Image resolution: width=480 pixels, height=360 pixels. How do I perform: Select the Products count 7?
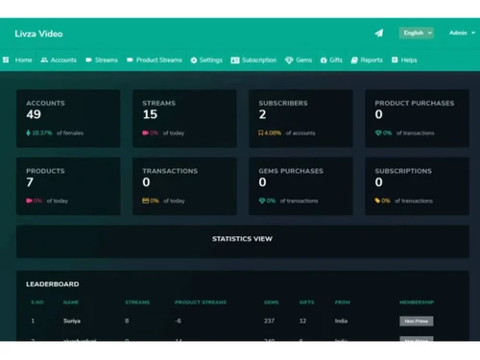(x=30, y=182)
